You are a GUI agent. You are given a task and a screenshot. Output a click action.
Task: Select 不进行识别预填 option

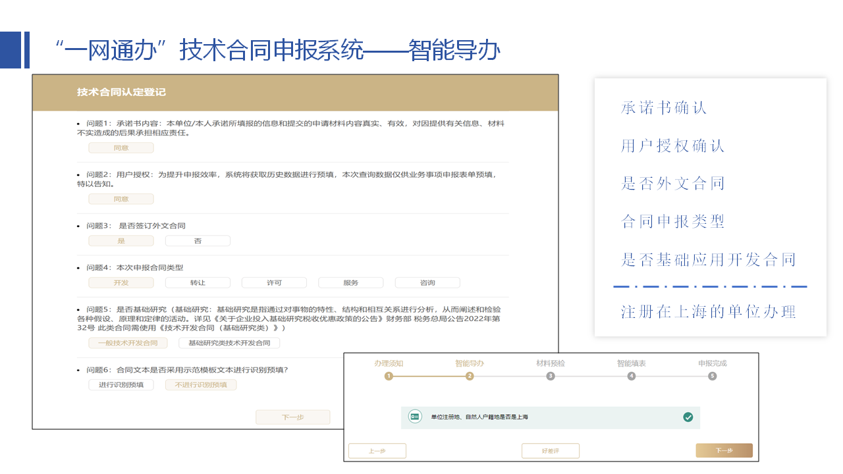coord(201,385)
